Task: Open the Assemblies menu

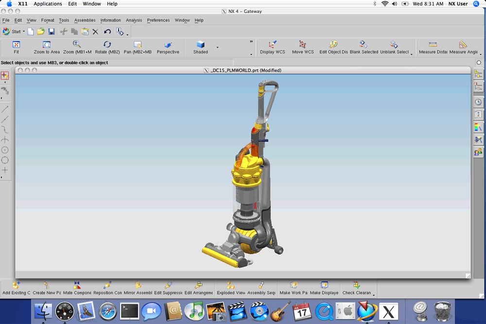Action: [x=85, y=20]
